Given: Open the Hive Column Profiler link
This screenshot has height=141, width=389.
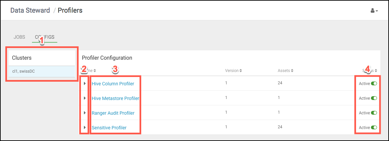Looking at the screenshot, I should (113, 84).
